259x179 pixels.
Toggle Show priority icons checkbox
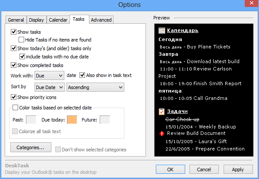[x=14, y=97]
